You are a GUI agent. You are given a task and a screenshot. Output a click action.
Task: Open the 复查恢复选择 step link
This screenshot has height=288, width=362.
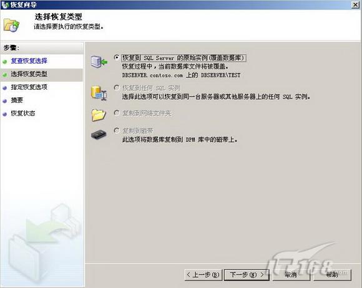tap(29, 61)
